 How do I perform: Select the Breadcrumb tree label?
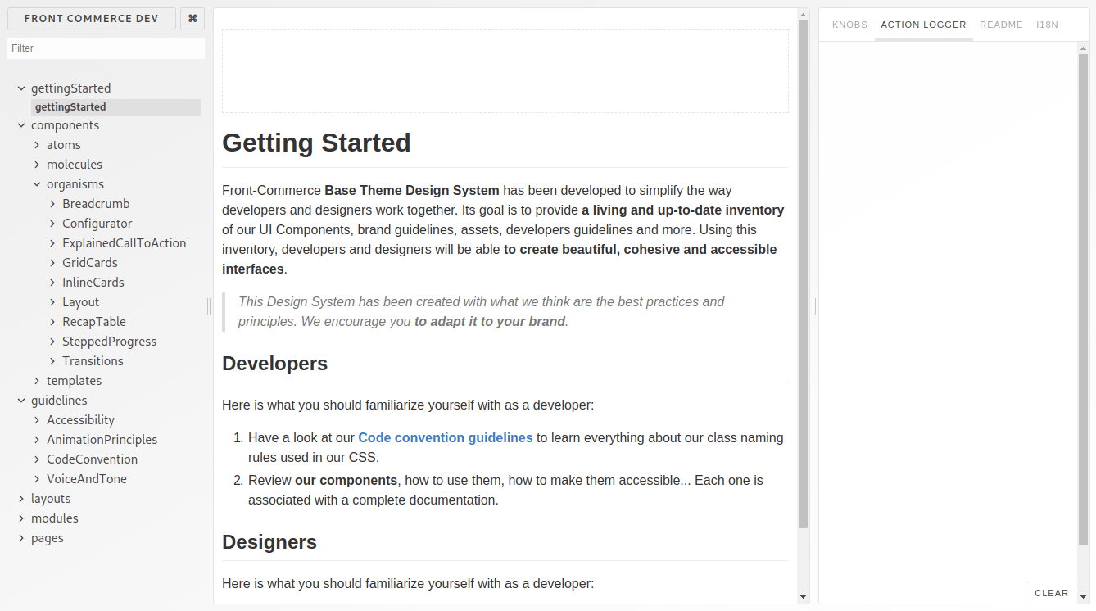click(x=96, y=204)
